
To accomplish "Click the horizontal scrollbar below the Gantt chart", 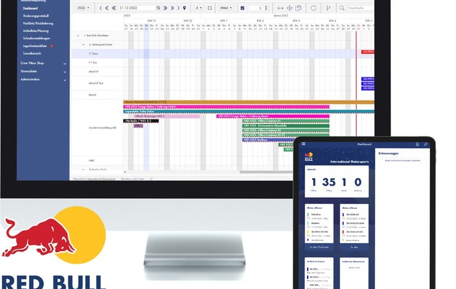I will tap(266, 172).
